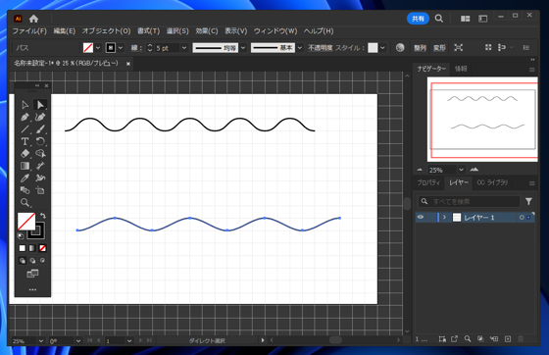Click the Isolate Selected Object icon
Image resolution: width=549 pixels, height=355 pixels.
459,48
